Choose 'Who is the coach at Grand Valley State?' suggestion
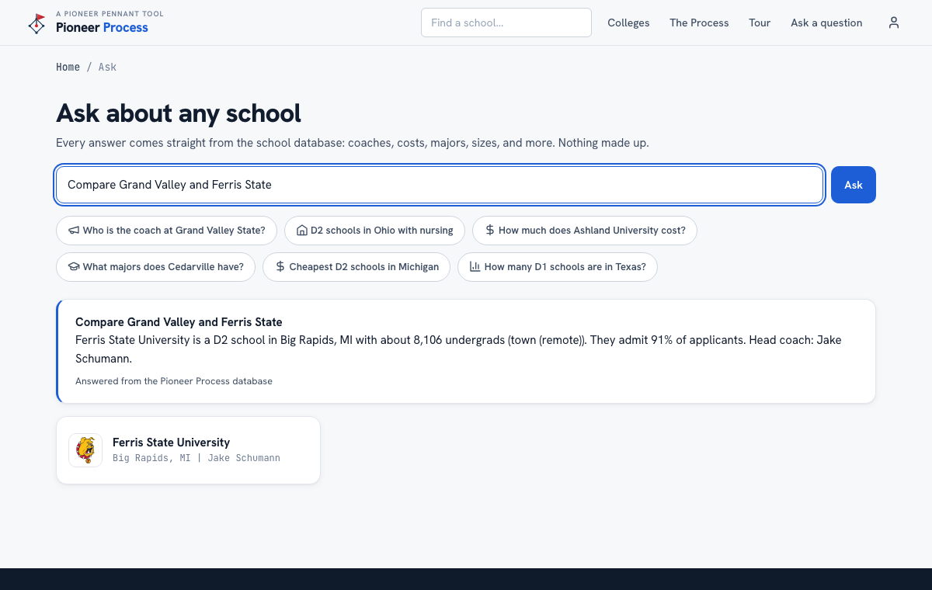The height and width of the screenshot is (590, 932). pos(166,231)
